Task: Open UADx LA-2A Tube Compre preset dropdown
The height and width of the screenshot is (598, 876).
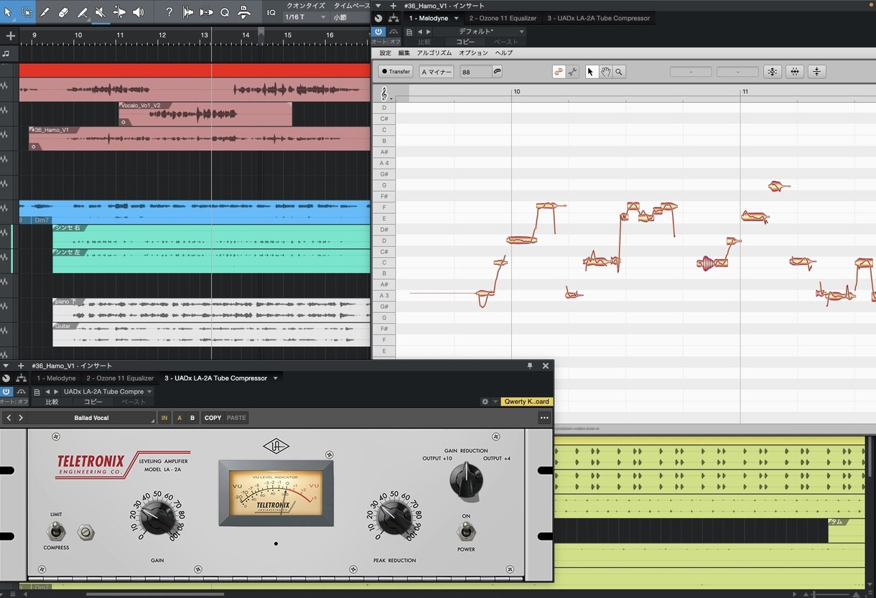Action: tap(108, 391)
